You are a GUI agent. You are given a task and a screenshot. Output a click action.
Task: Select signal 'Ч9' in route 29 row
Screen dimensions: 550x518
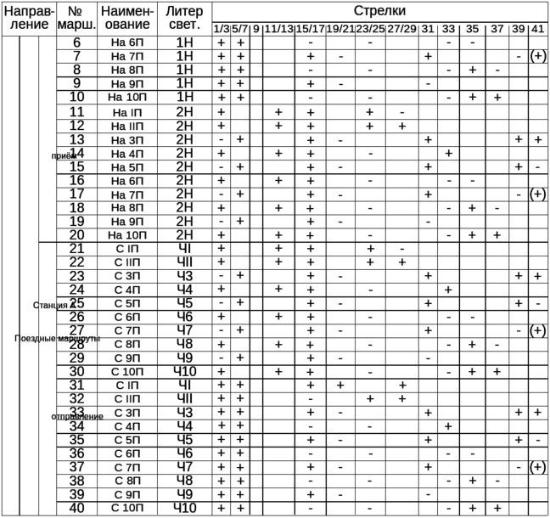click(x=185, y=358)
